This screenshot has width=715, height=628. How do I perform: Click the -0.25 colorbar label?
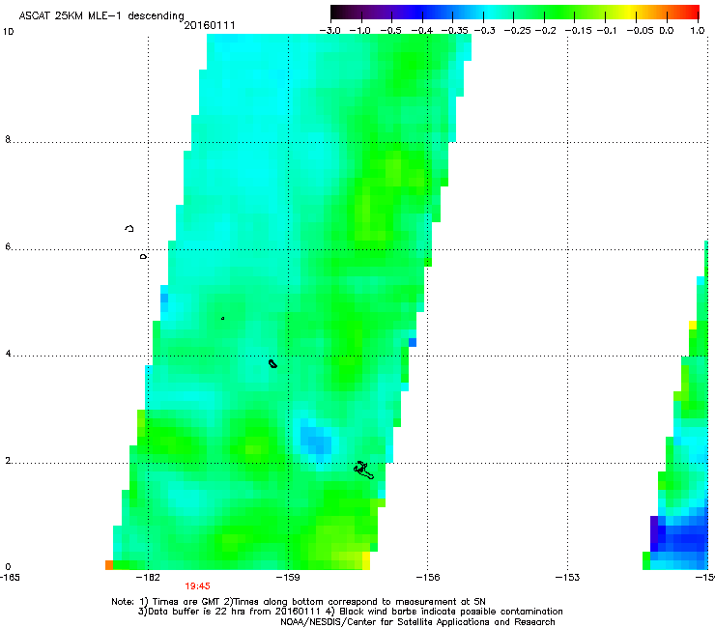point(518,31)
